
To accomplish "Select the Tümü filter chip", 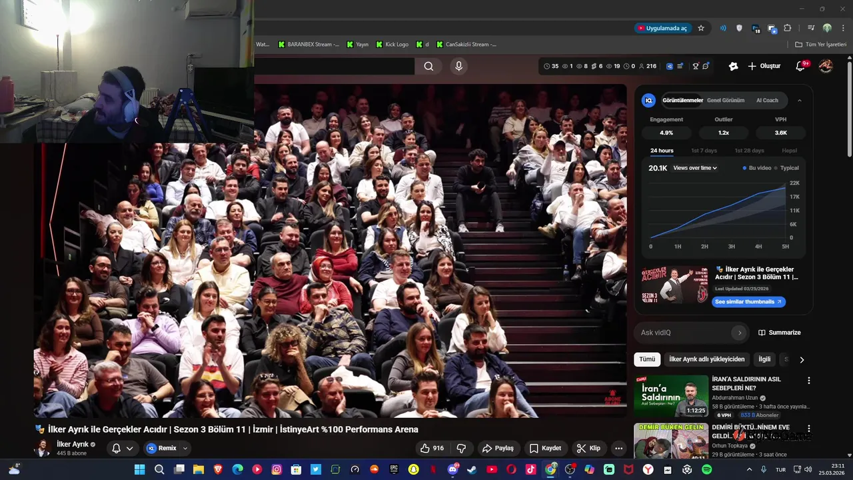I will pyautogui.click(x=647, y=359).
